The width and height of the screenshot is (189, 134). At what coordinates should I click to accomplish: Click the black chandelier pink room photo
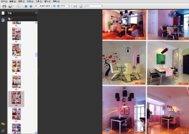pyautogui.click(x=124, y=110)
